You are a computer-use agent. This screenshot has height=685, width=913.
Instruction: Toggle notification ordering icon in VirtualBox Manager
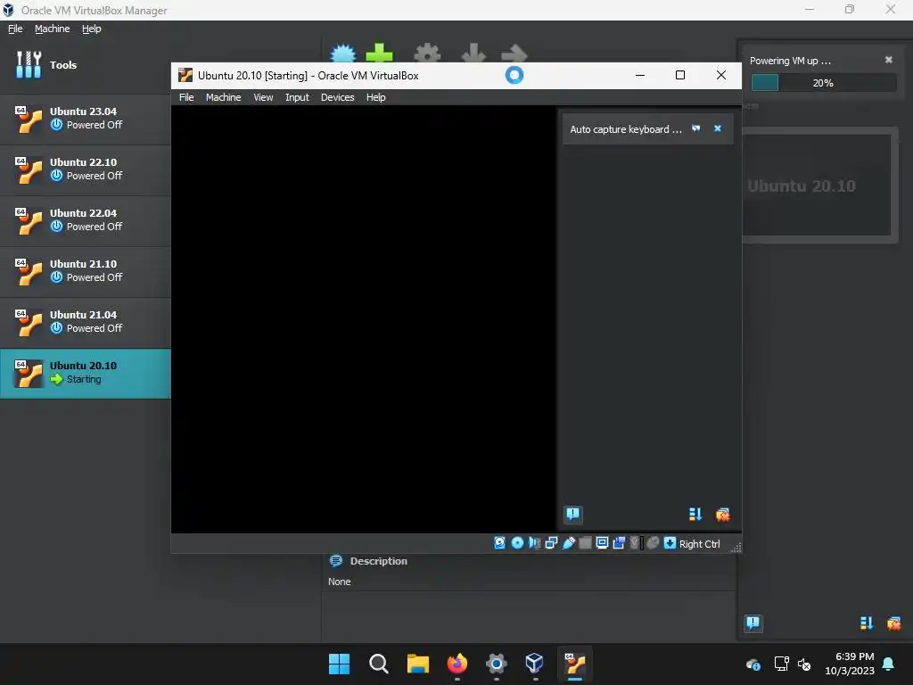(x=867, y=623)
